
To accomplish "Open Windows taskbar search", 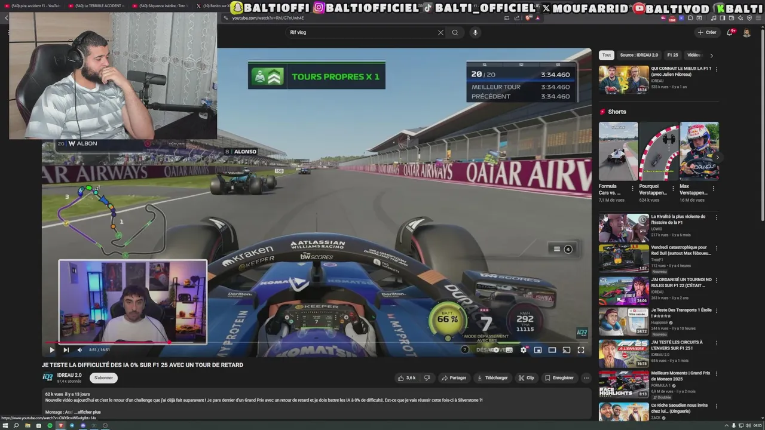I will click(16, 426).
